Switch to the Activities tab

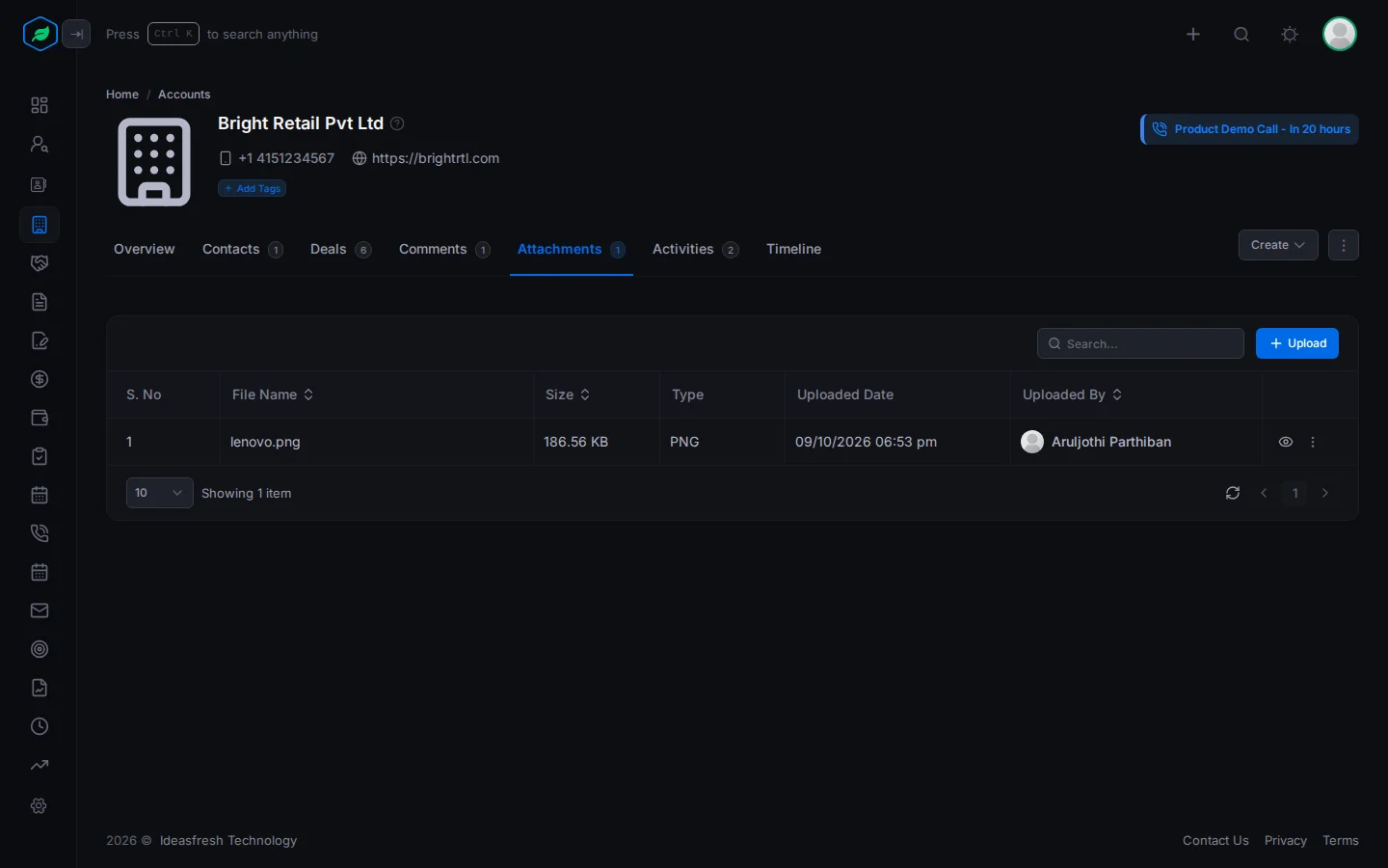click(696, 249)
